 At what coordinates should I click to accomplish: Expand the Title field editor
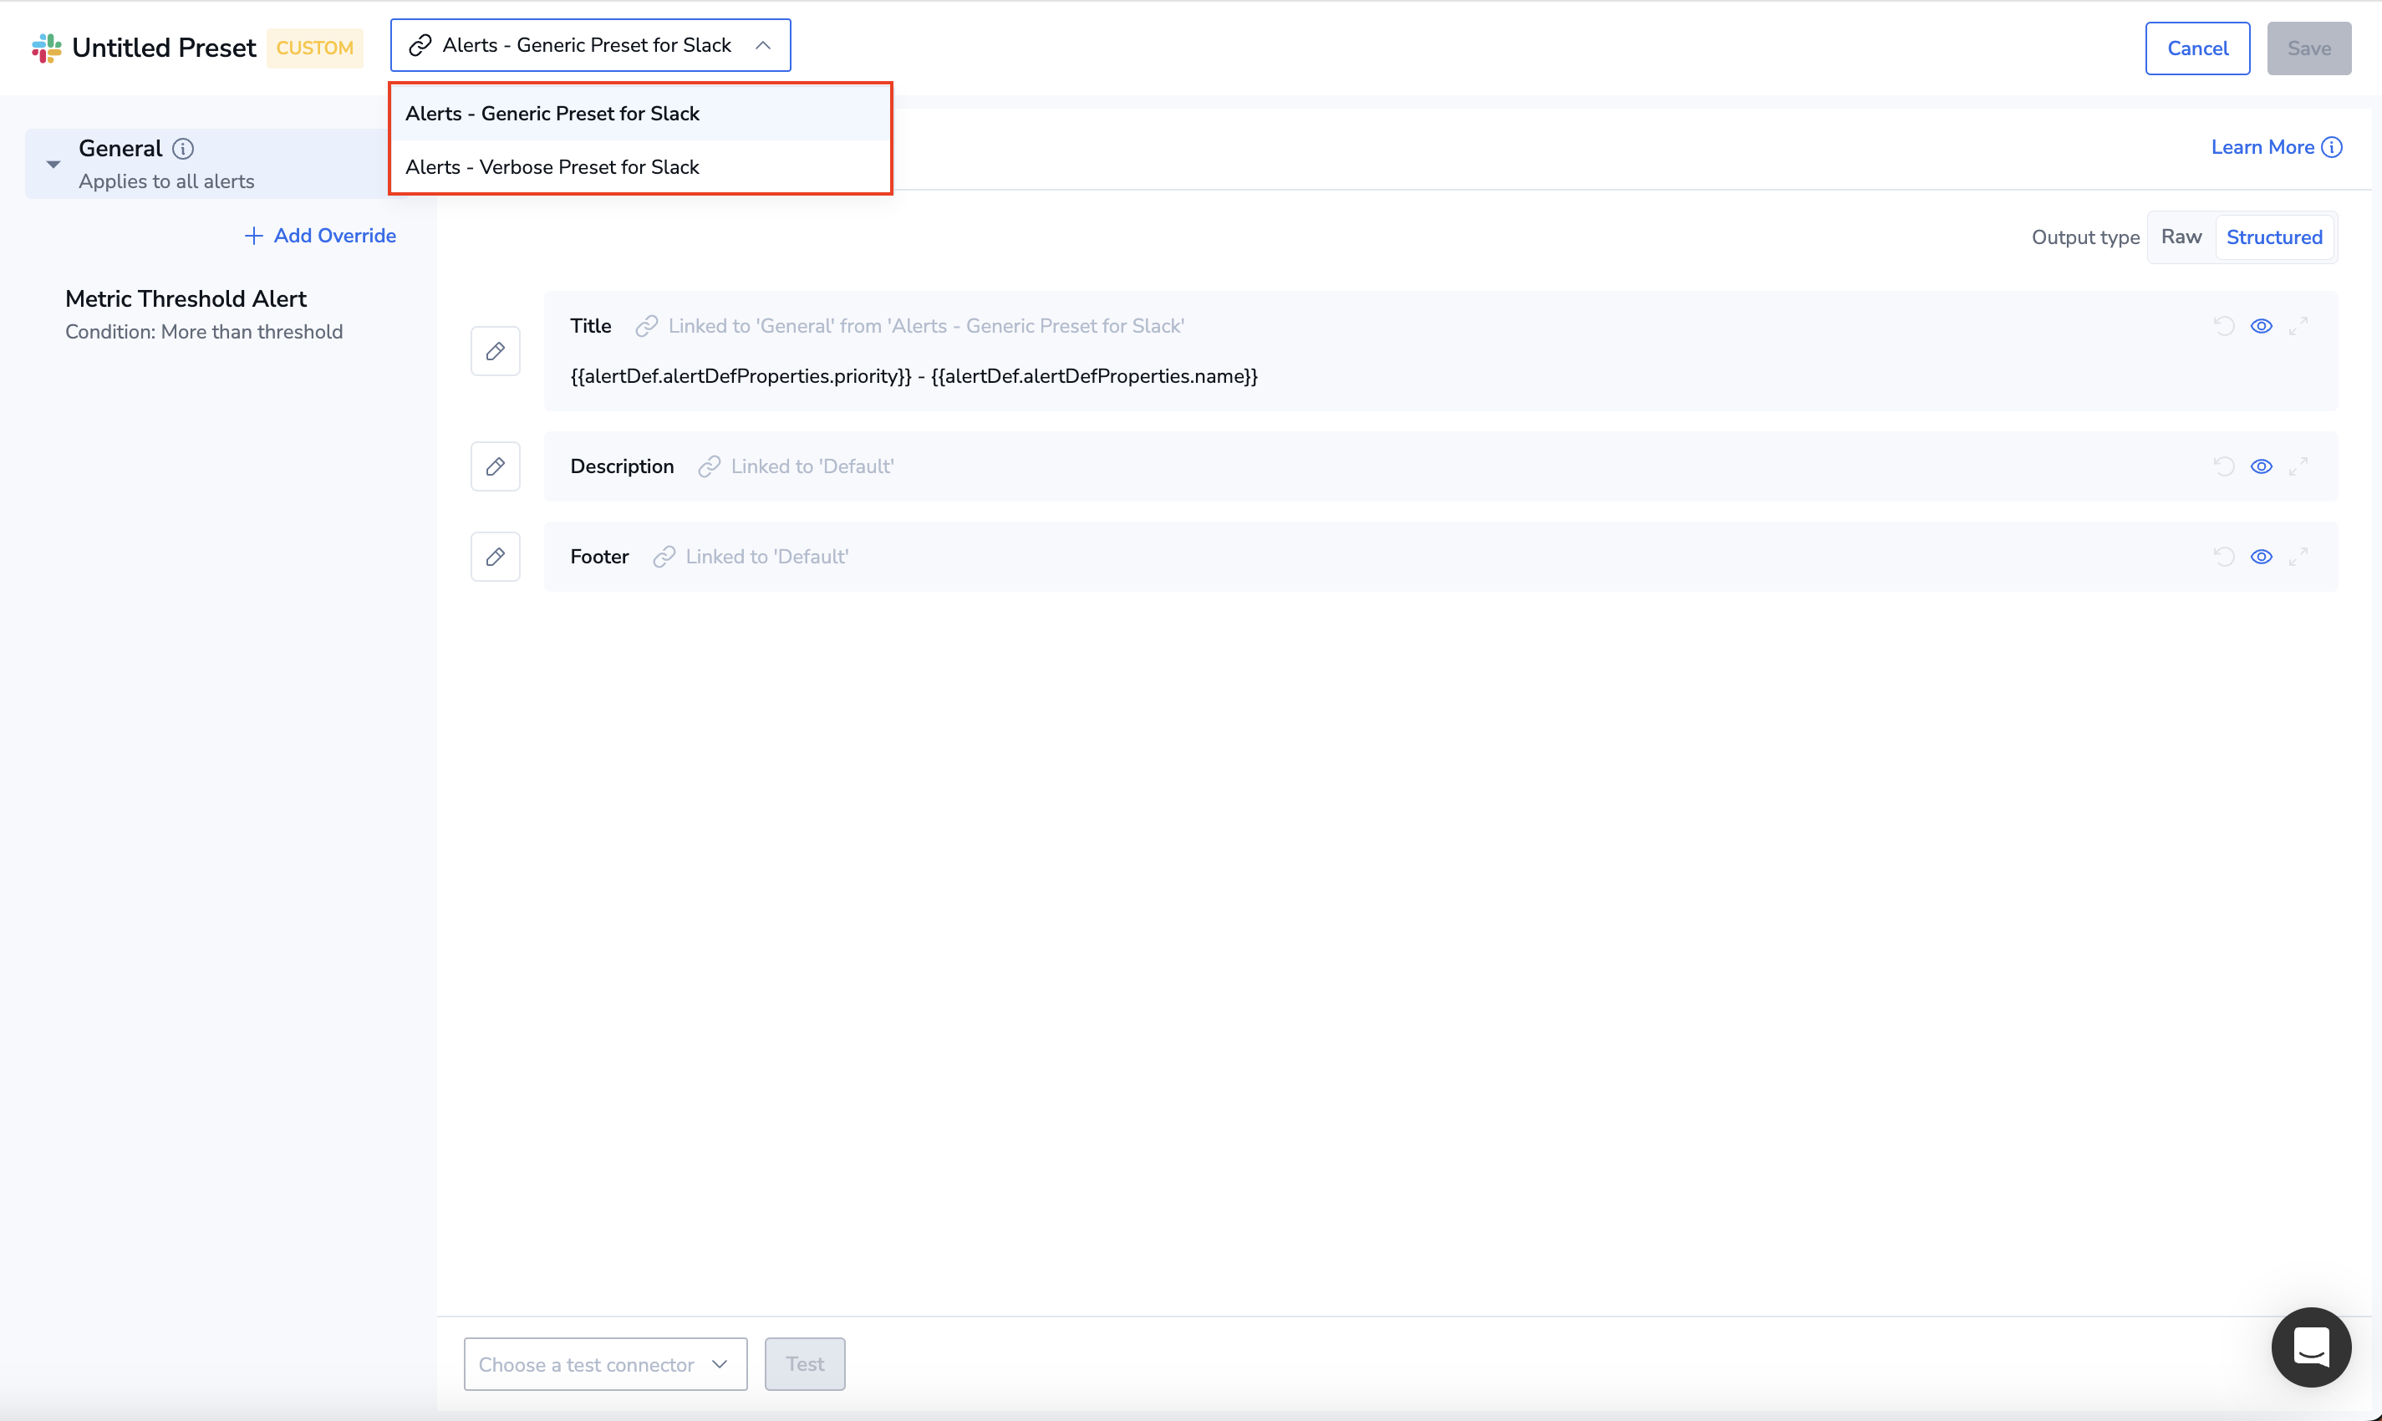coord(2298,327)
